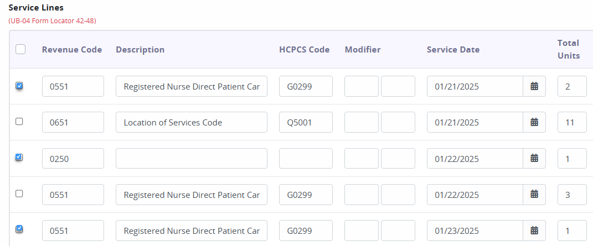The image size is (593, 246).
Task: Check the 0651 Location of Services row
Action: 19,122
